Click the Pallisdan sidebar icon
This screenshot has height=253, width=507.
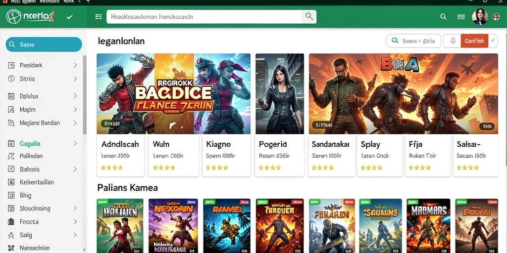point(11,156)
